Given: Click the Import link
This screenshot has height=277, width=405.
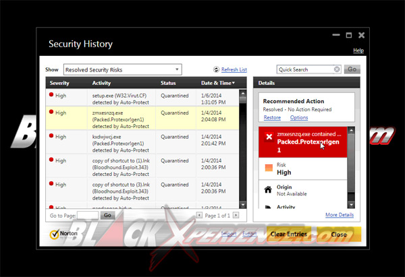Looking at the screenshot, I should 229,234.
